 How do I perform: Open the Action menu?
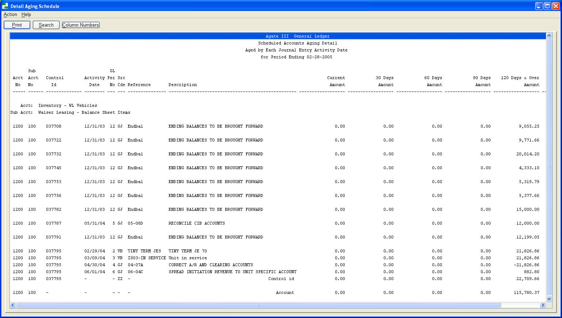(10, 15)
